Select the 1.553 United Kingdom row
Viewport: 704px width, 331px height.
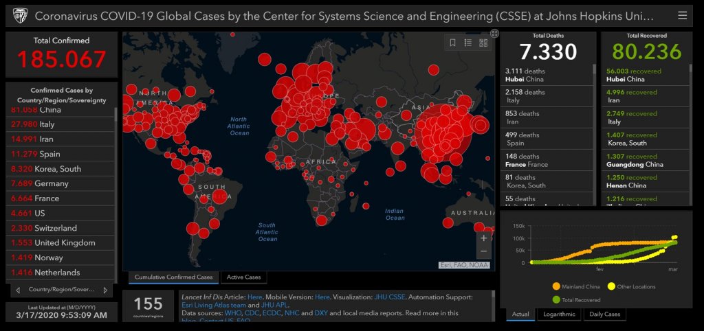(60, 242)
